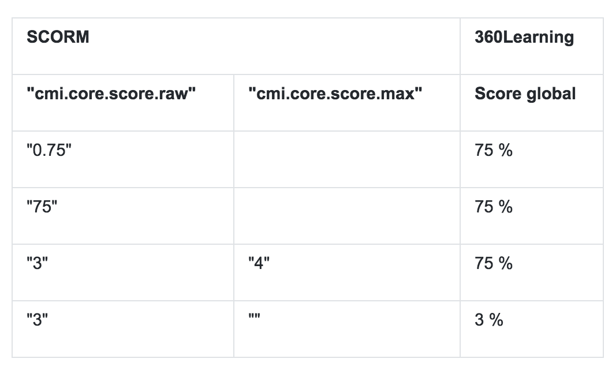This screenshot has height=366, width=612.
Task: Click the "3" raw cell in the last row
Action: (x=38, y=320)
